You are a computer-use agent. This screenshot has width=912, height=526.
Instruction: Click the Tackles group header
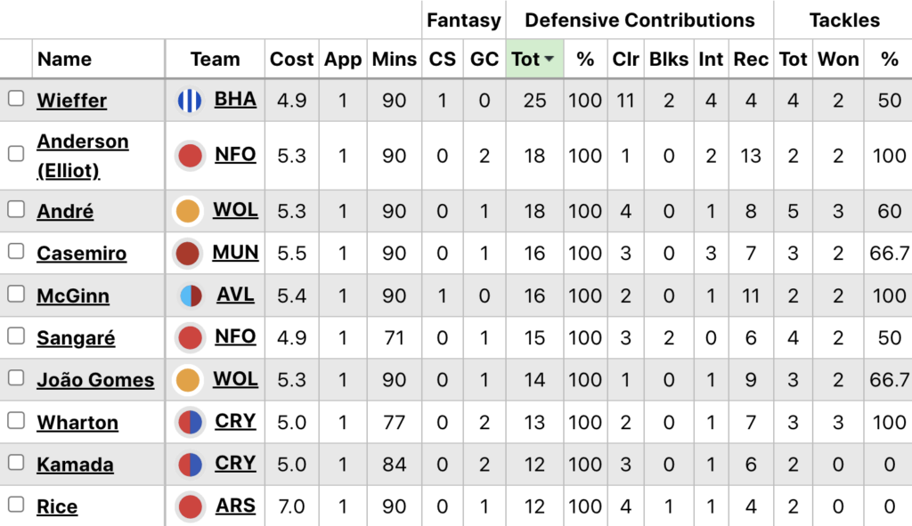click(843, 20)
